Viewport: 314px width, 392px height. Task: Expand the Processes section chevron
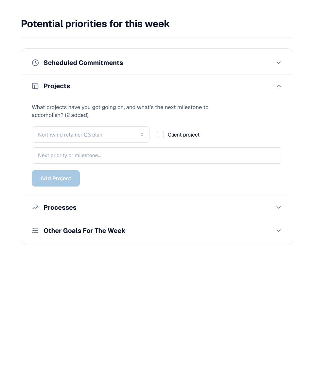279,207
